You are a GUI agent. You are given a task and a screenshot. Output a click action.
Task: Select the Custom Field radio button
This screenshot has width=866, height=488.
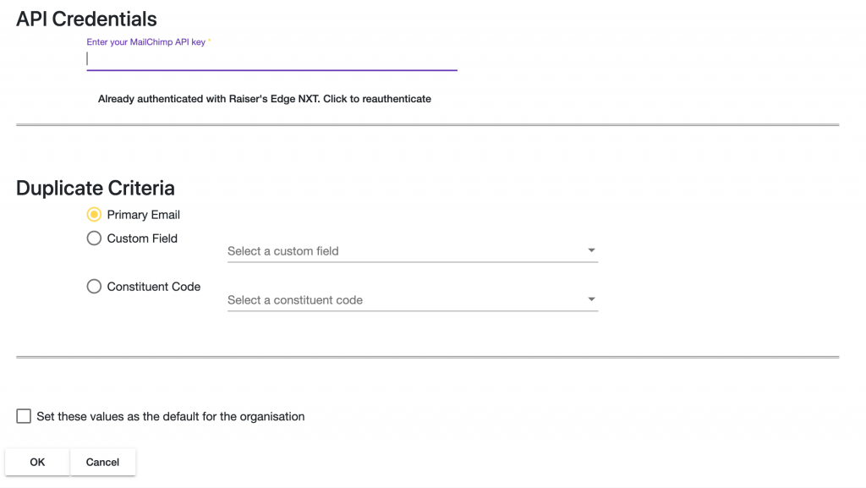[94, 238]
